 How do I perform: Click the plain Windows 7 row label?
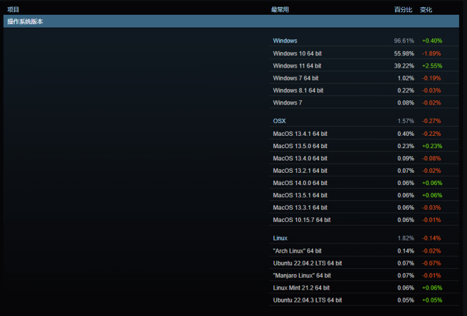coord(287,103)
